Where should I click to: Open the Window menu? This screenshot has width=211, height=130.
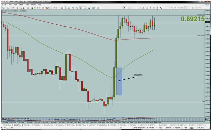pos(33,5)
